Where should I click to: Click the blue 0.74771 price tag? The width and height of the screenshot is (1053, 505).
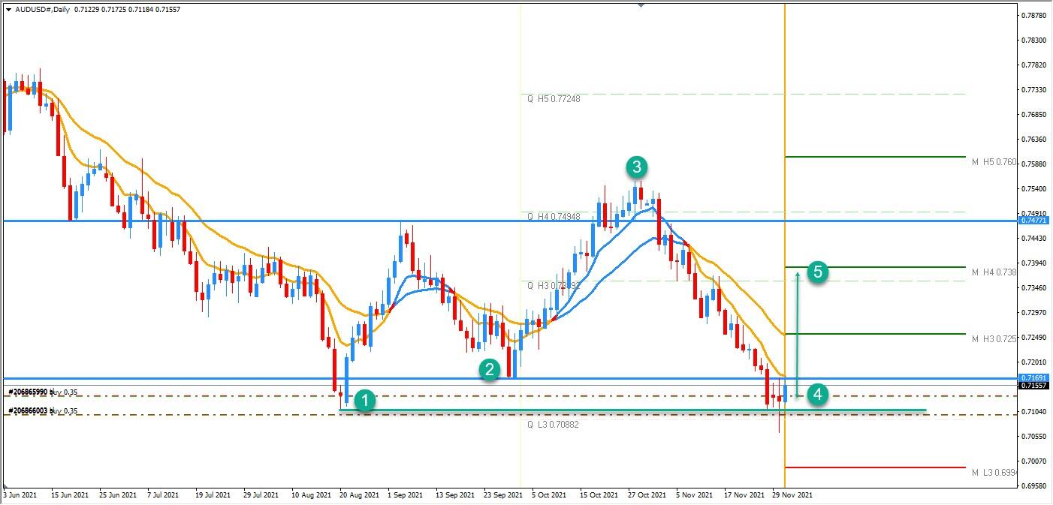point(1034,221)
